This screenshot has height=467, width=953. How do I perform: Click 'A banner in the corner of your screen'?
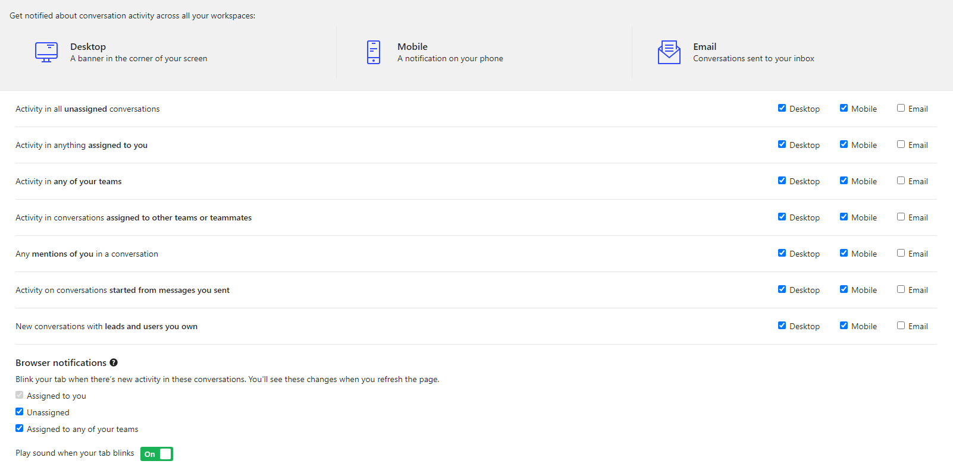(139, 58)
